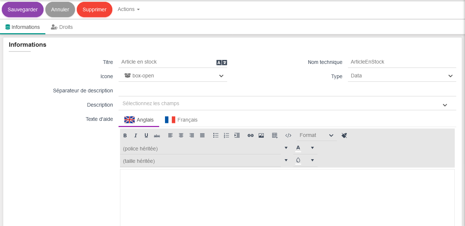The height and width of the screenshot is (226, 465).
Task: Open the text color picker
Action: [x=299, y=148]
